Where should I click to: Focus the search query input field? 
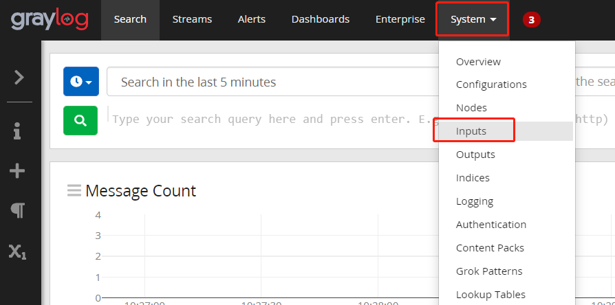coord(272,119)
